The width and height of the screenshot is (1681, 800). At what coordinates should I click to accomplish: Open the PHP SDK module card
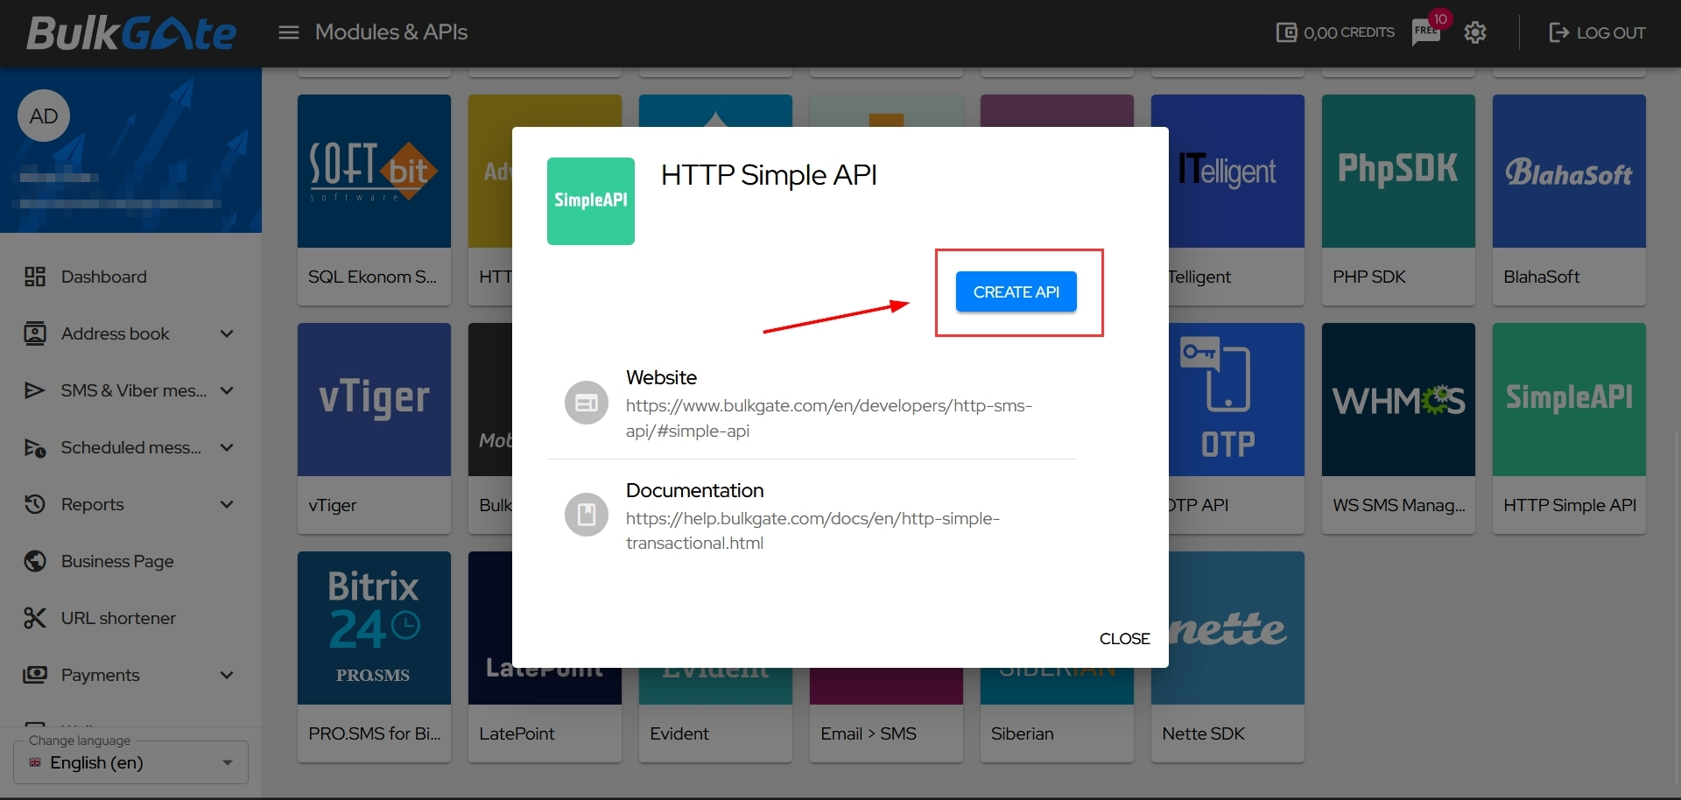tap(1398, 200)
